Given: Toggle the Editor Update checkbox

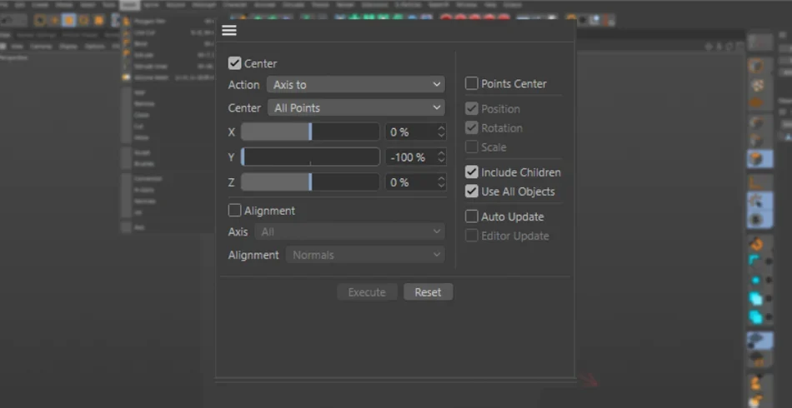Looking at the screenshot, I should point(471,236).
